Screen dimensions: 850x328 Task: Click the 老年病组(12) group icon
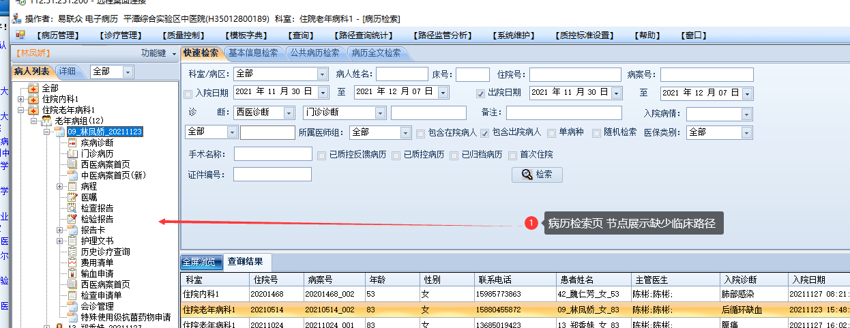pyautogui.click(x=46, y=121)
